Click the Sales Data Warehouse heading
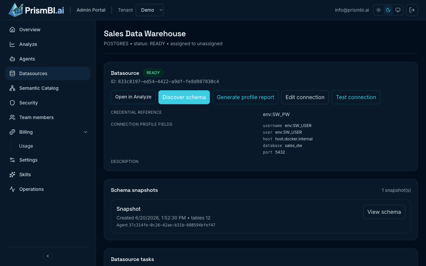426x266 pixels. [145, 34]
